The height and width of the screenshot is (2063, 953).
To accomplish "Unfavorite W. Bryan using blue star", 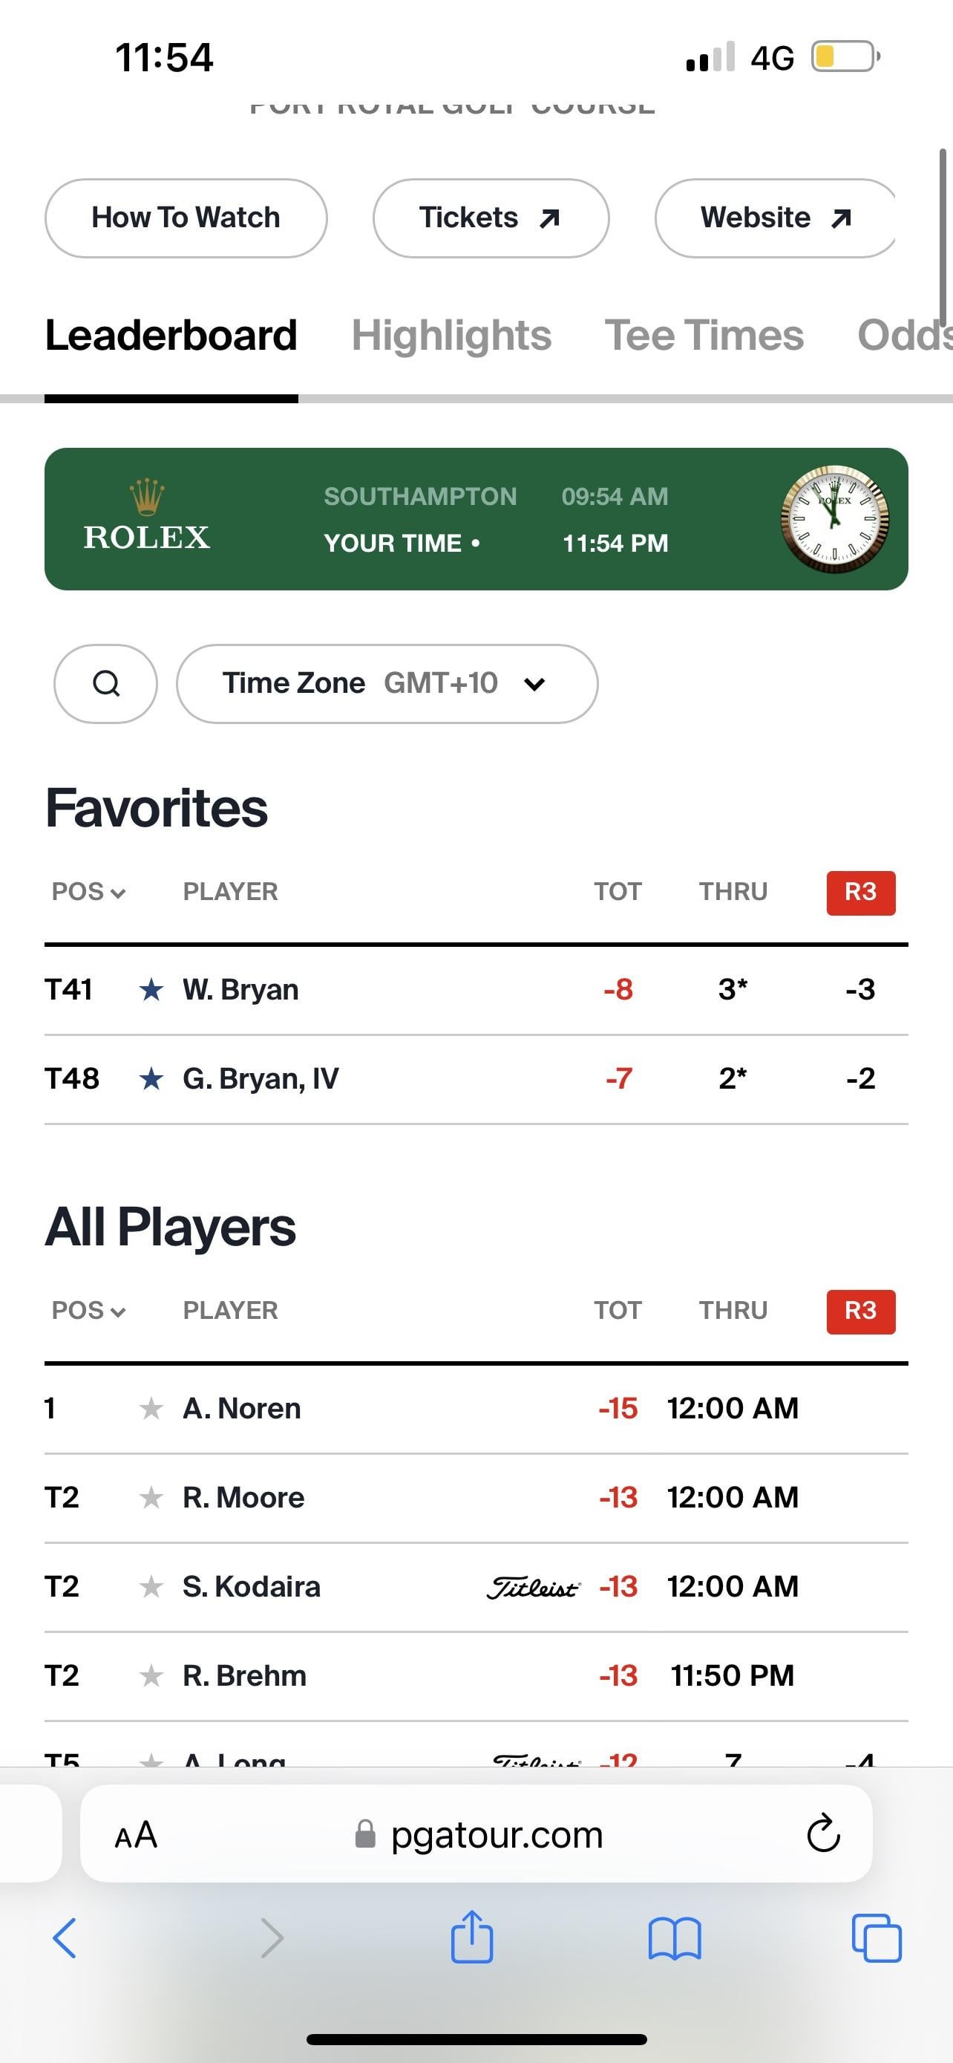I will point(151,990).
